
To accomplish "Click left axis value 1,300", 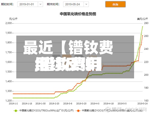I will pyautogui.click(x=8, y=91).
